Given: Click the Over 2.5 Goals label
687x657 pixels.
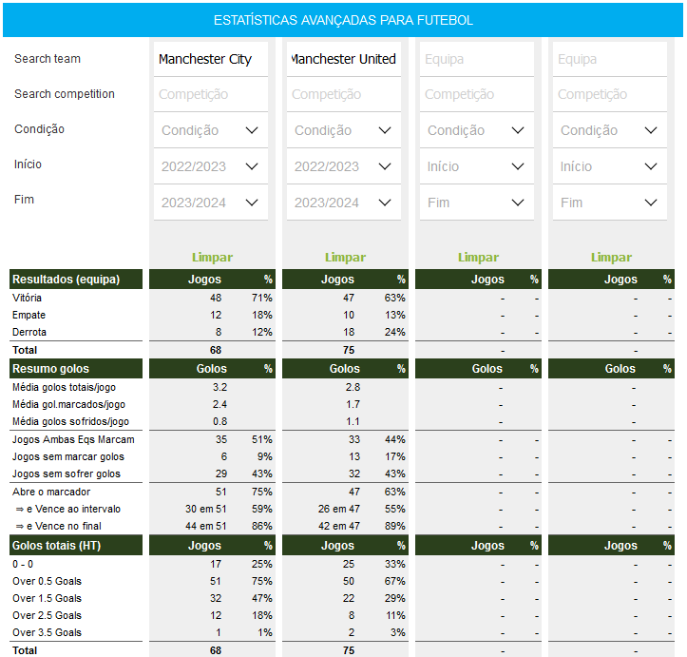Looking at the screenshot, I should pyautogui.click(x=47, y=615).
